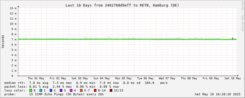
Task: Click the median rtt statistics line
Action: click(86, 83)
